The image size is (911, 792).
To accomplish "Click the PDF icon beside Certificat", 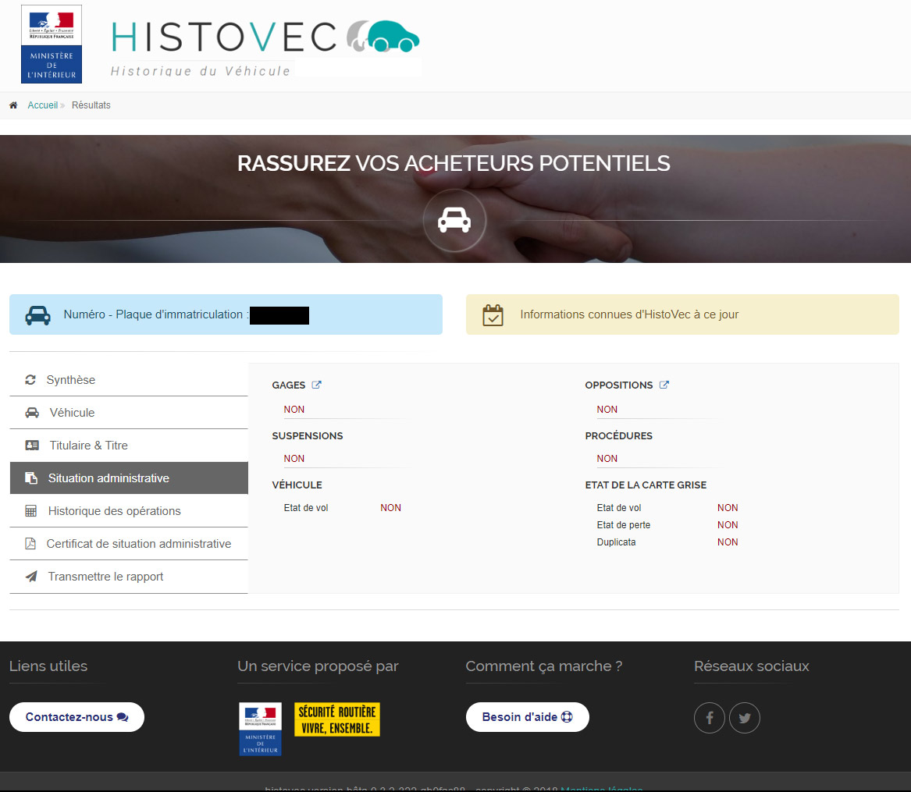I will (x=30, y=544).
